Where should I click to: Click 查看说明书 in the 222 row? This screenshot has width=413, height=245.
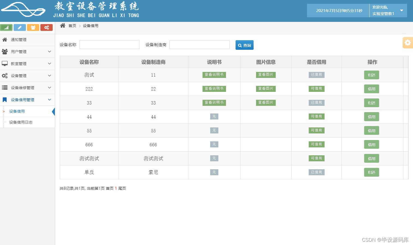click(214, 89)
